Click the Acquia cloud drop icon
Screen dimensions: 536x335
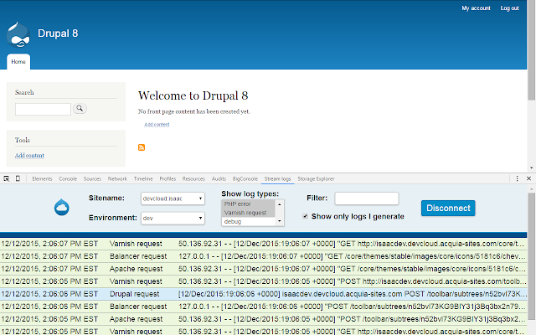coord(62,207)
